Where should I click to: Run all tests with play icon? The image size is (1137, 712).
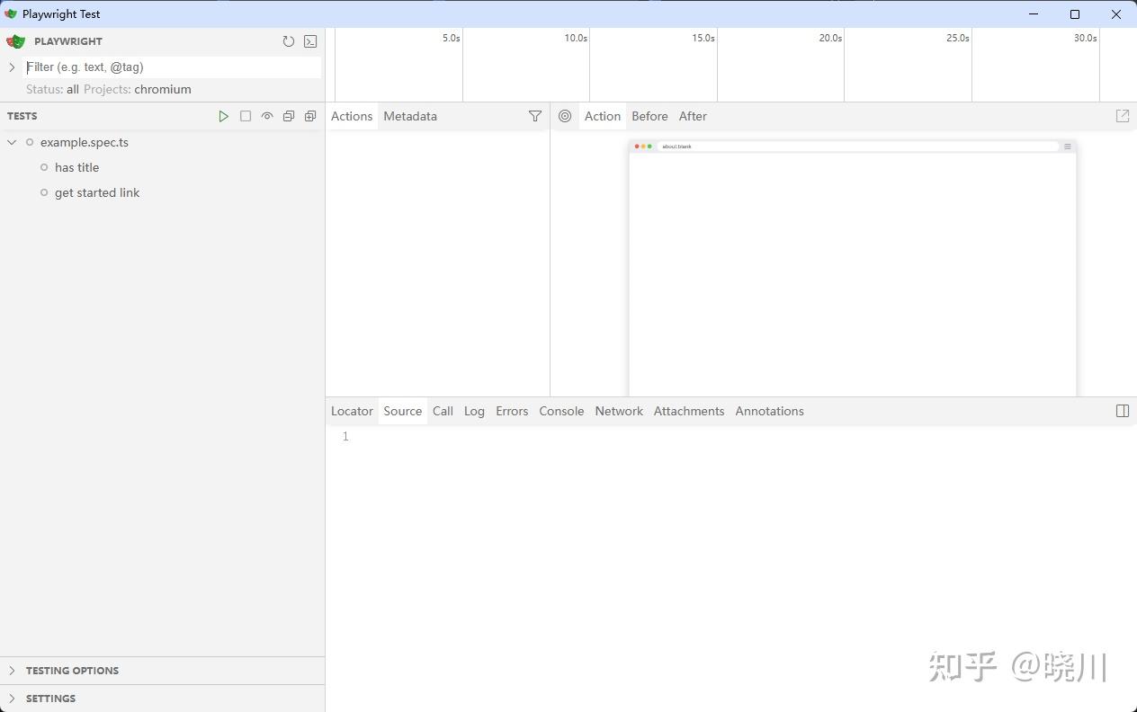[224, 116]
